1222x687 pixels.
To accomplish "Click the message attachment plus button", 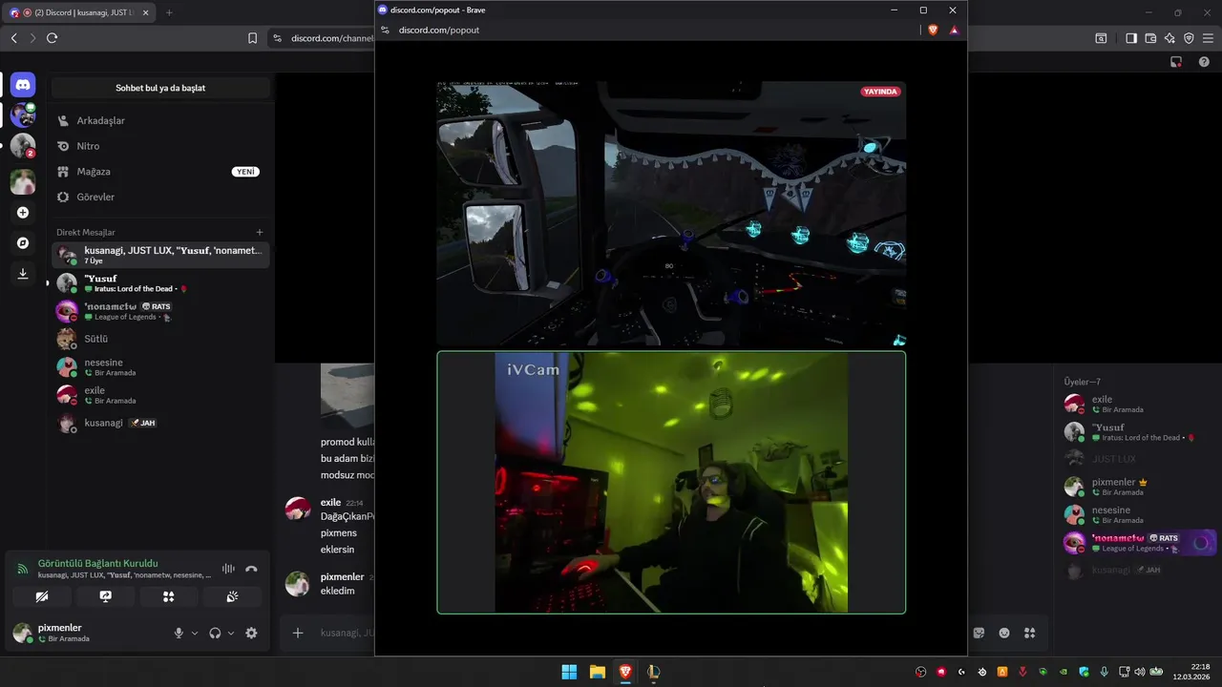I will point(298,633).
